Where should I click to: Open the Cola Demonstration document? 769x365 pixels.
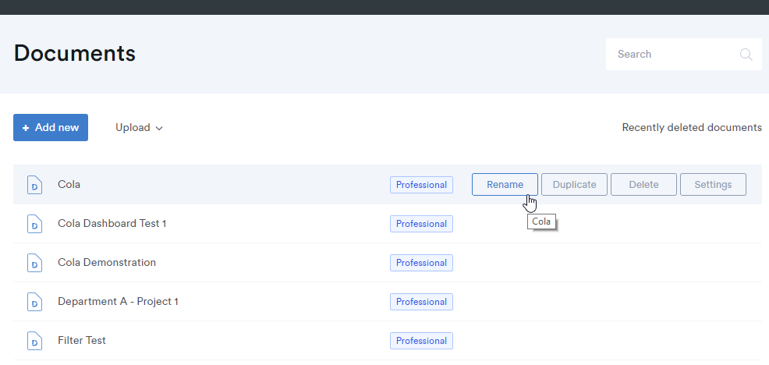[x=107, y=263]
